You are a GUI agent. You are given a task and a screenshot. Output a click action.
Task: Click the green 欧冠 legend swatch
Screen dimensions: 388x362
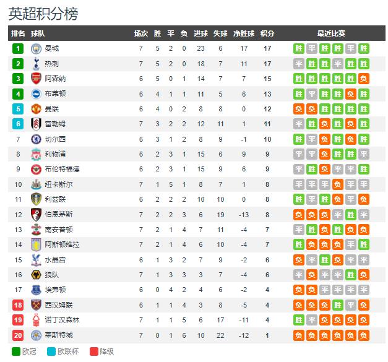pos(16,351)
